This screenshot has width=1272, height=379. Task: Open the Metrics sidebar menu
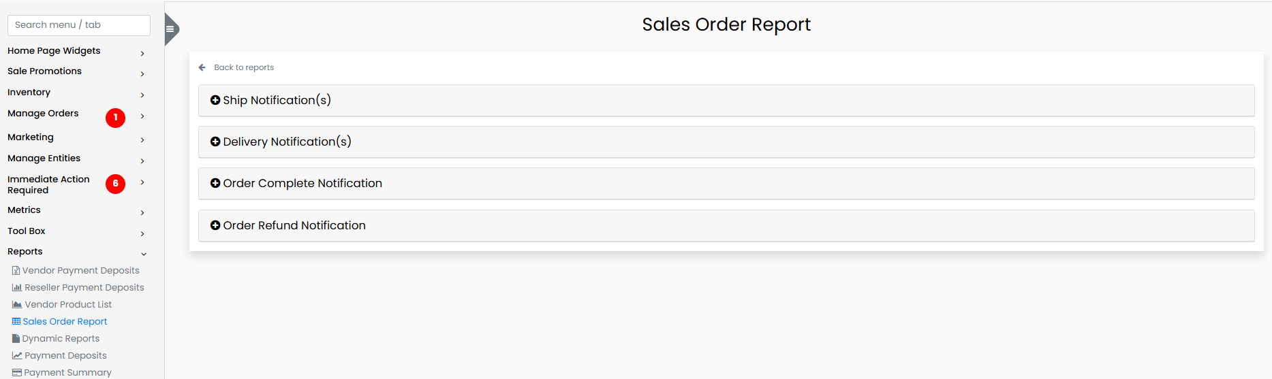pyautogui.click(x=25, y=210)
